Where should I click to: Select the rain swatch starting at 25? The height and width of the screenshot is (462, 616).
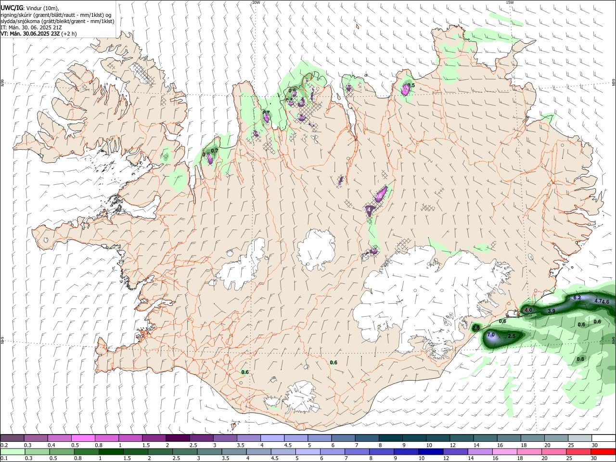point(578,451)
